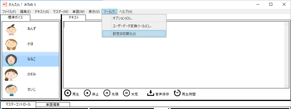Close the ツール(T) menu
291x109 pixels.
[x=109, y=12]
